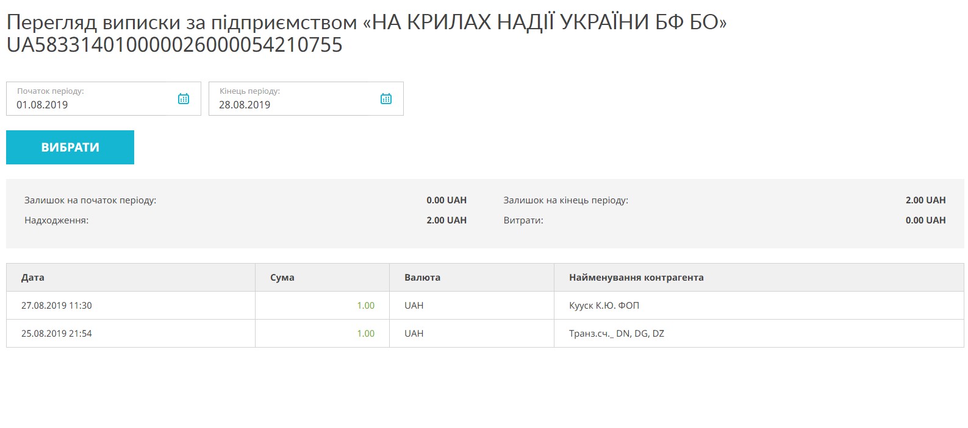The width and height of the screenshot is (968, 428).
Task: Select the 25.08.2019 21:54 transaction date
Action: [57, 334]
